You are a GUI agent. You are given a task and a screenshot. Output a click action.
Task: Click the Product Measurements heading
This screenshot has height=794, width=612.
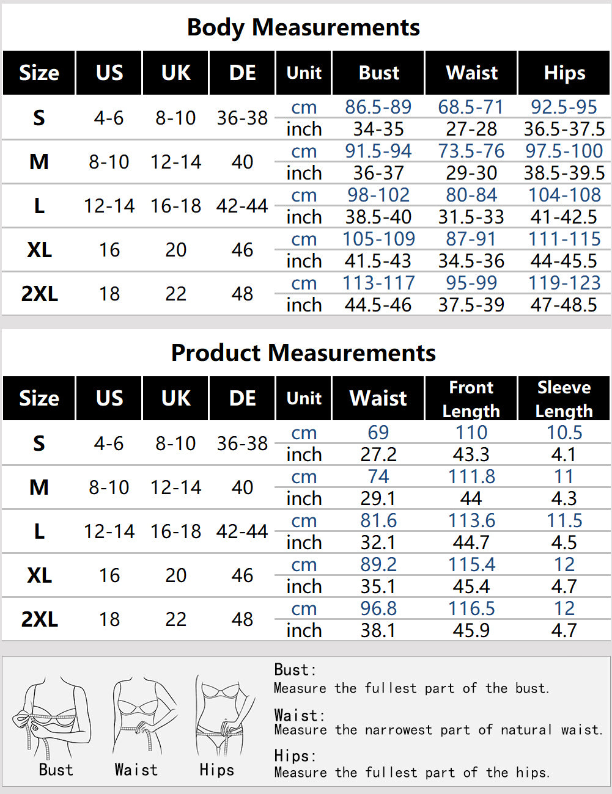303,353
